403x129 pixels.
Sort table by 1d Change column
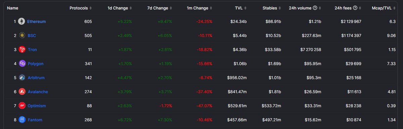120,8
